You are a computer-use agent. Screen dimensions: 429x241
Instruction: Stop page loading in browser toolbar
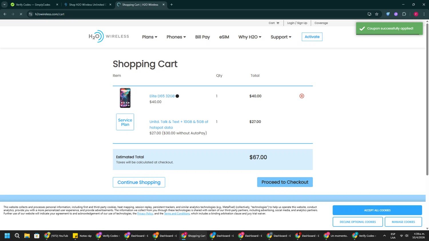(21, 14)
